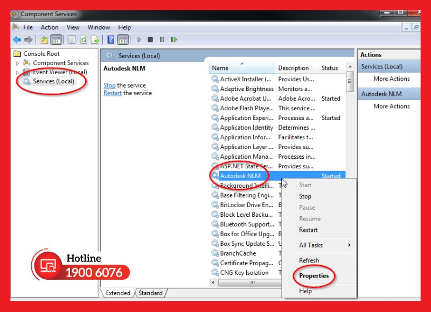Click the vertical scrollbar up arrow
The height and width of the screenshot is (312, 431).
[x=350, y=67]
